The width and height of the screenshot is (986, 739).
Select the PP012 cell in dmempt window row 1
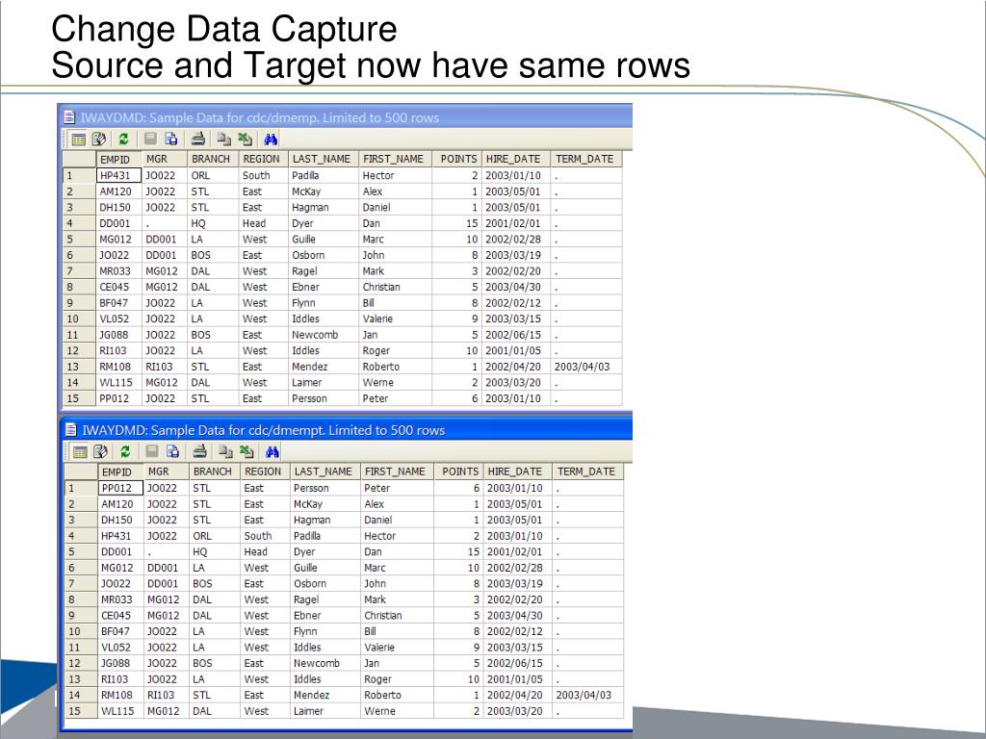click(120, 488)
